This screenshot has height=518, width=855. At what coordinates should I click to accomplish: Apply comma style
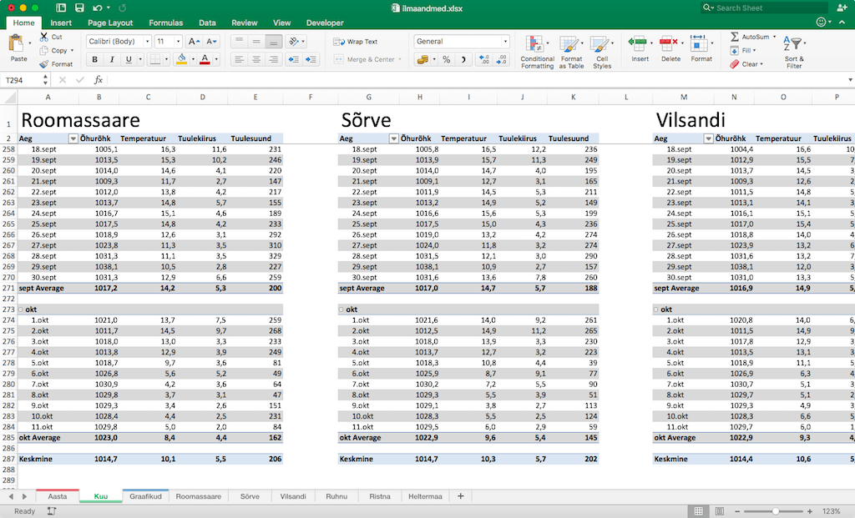tap(463, 59)
